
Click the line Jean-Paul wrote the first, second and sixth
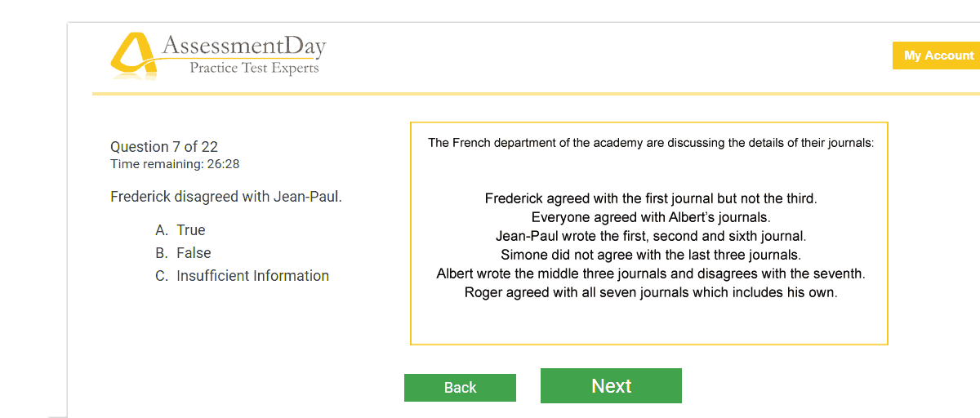(651, 236)
